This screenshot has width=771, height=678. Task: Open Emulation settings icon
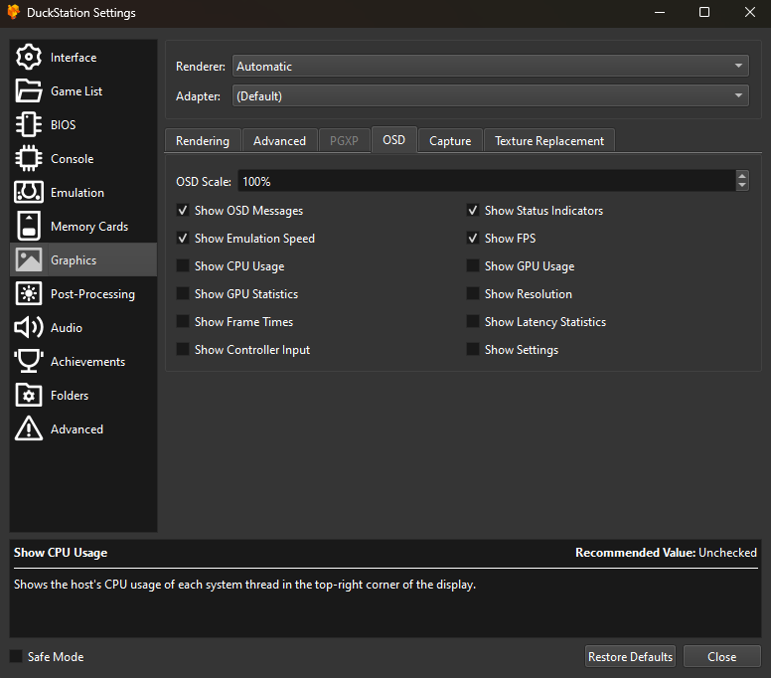(x=29, y=193)
